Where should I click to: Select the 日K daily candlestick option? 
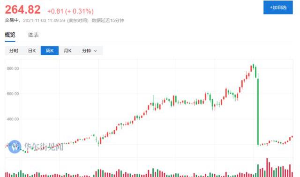(32, 51)
